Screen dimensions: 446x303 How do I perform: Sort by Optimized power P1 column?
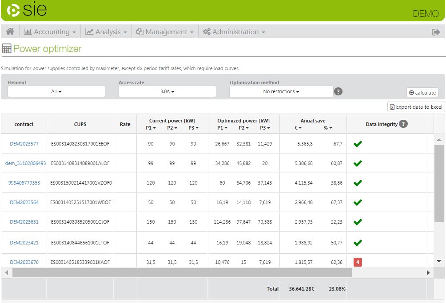click(223, 128)
